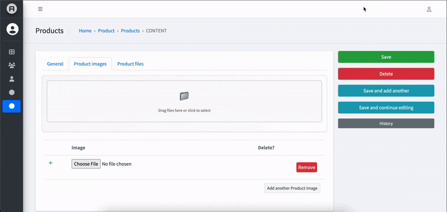Open the Product breadcrumb link
Image resolution: width=447 pixels, height=212 pixels.
tap(106, 31)
